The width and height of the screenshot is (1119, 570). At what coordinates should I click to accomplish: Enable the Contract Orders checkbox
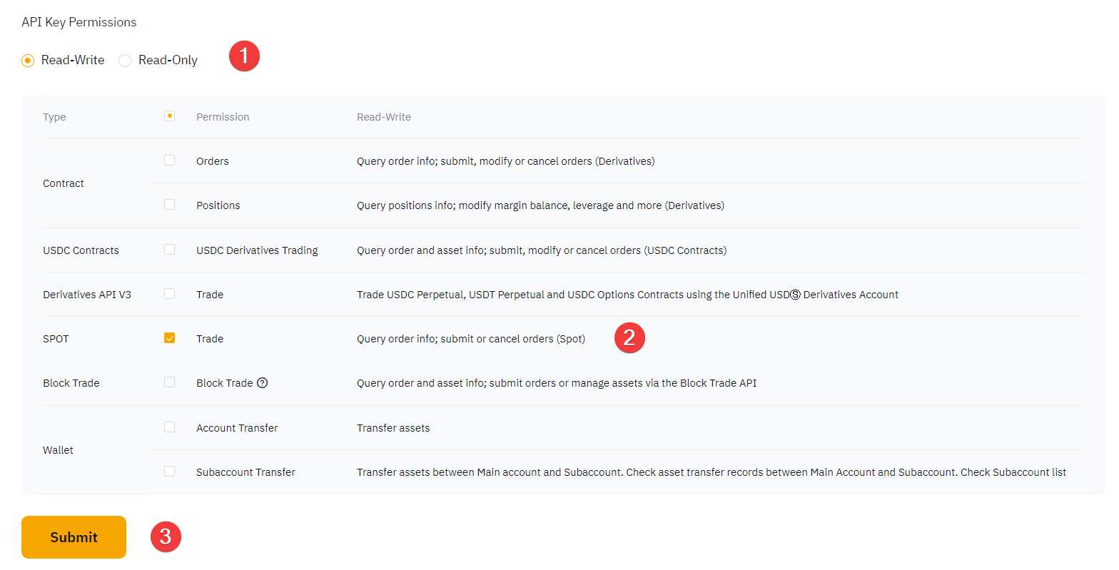pyautogui.click(x=169, y=161)
